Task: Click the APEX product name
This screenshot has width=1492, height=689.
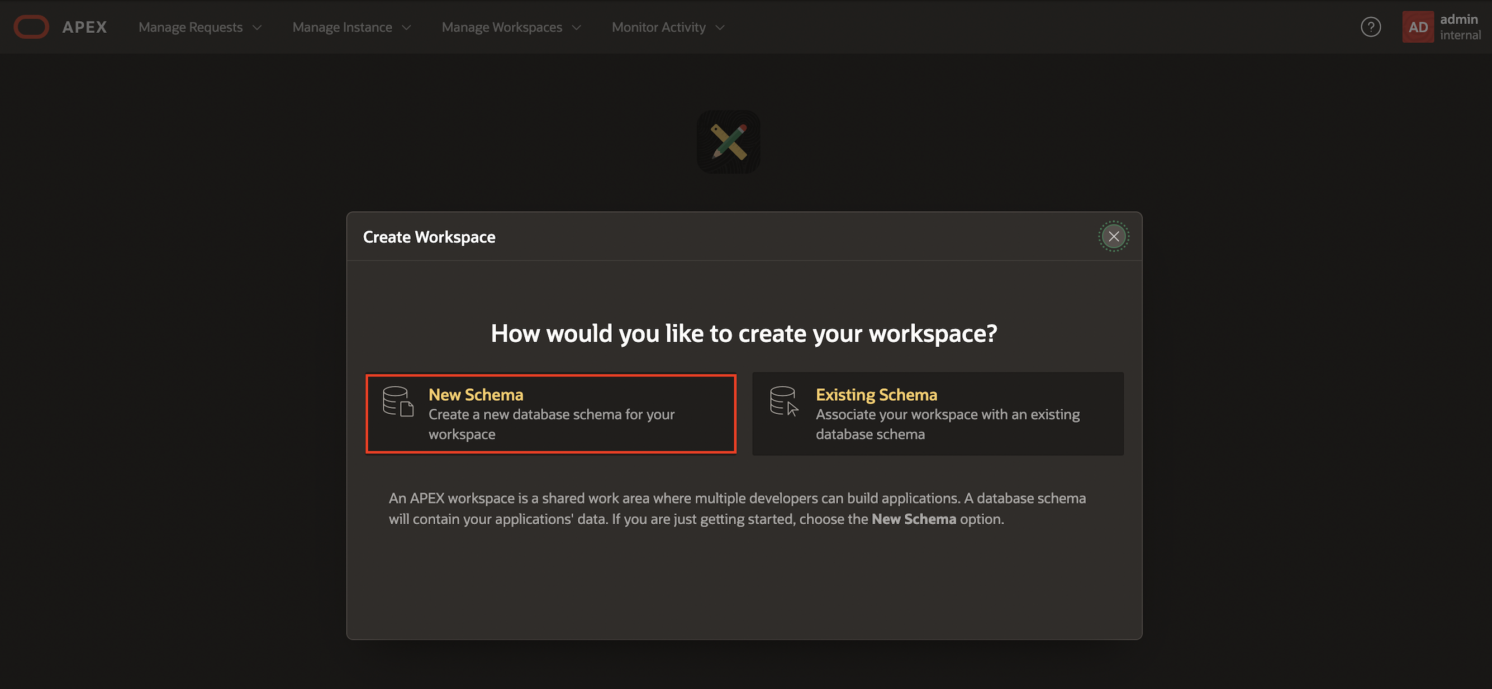Action: tap(84, 27)
